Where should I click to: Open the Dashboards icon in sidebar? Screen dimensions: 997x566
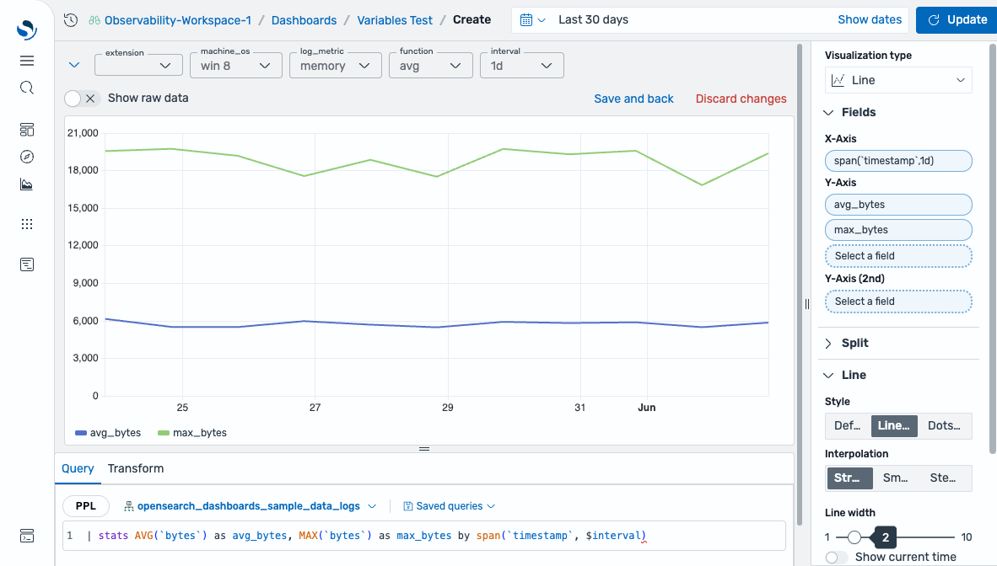27,130
